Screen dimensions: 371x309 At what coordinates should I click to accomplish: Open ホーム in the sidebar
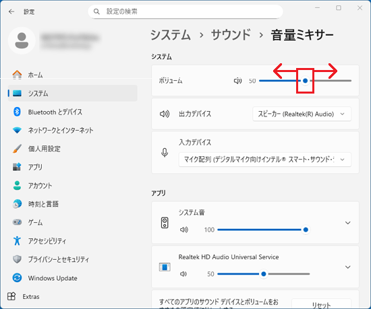tap(73, 75)
